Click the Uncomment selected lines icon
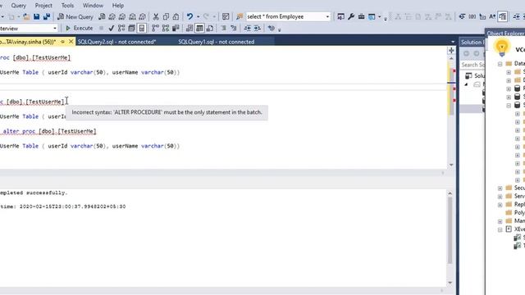525x295 pixels. (233, 29)
